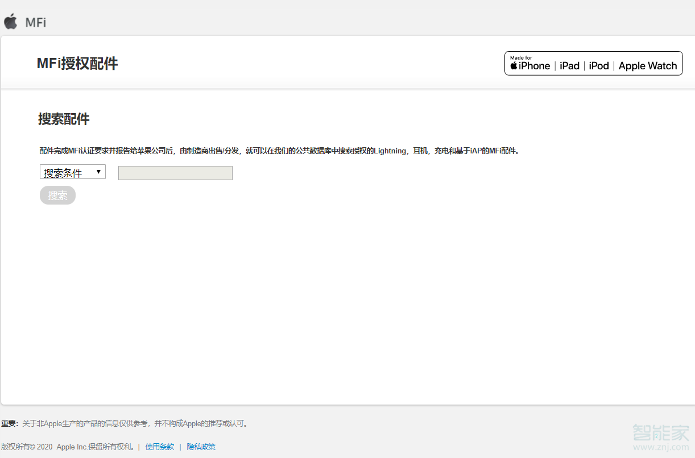This screenshot has width=695, height=458.
Task: Click the arrow on the 搜索条件 selector
Action: [x=98, y=172]
